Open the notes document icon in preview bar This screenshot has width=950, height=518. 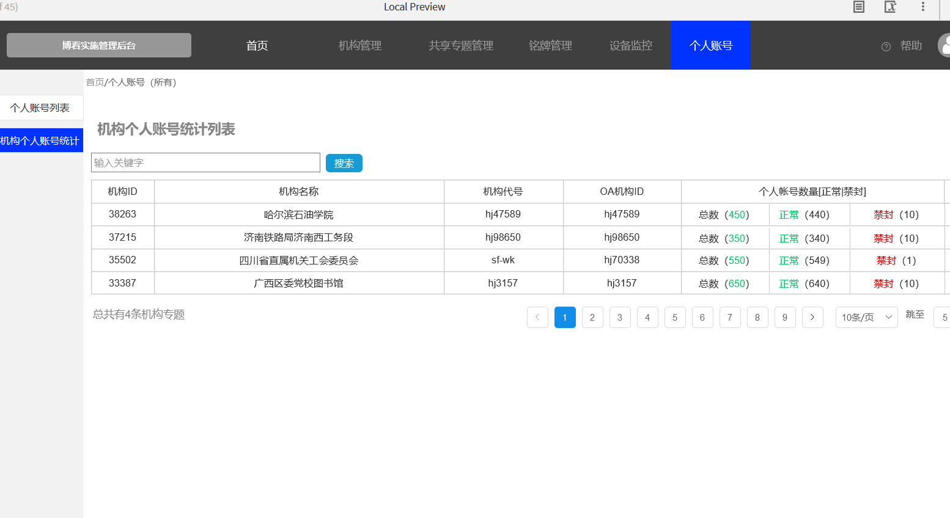pyautogui.click(x=859, y=7)
